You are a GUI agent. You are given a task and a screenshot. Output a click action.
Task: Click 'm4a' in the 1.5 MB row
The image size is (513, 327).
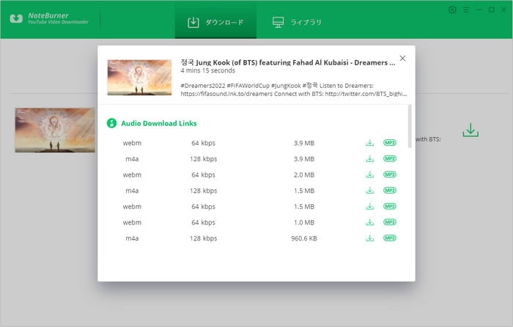click(132, 191)
